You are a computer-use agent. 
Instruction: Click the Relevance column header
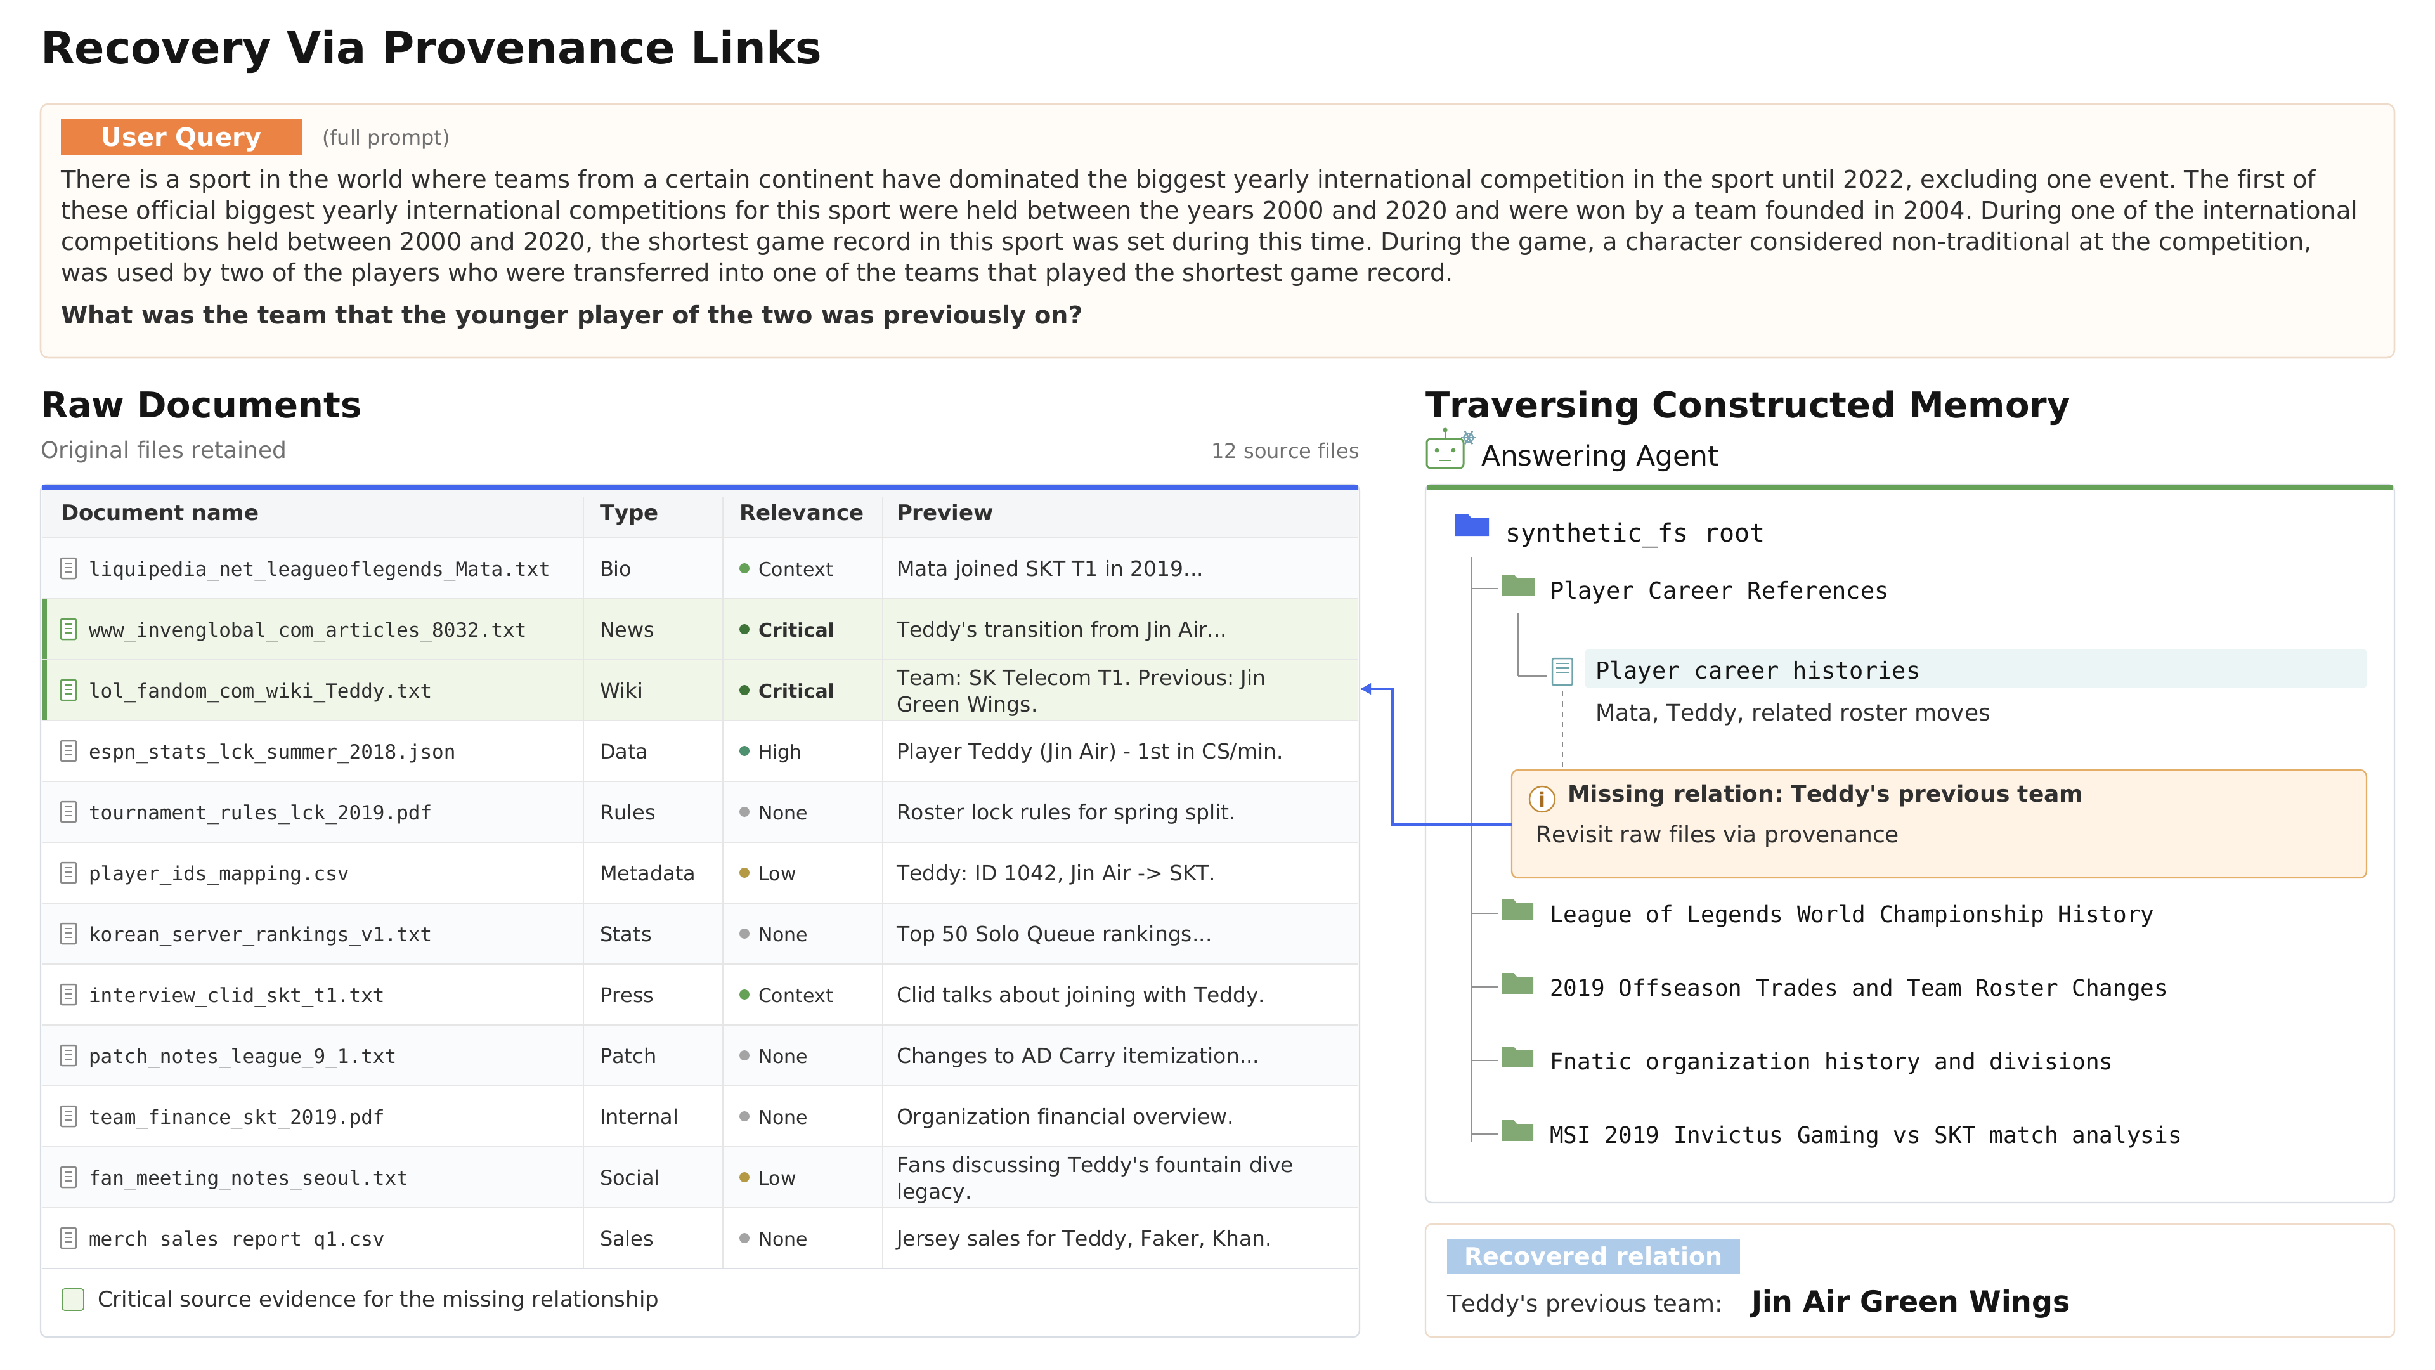[x=801, y=512]
